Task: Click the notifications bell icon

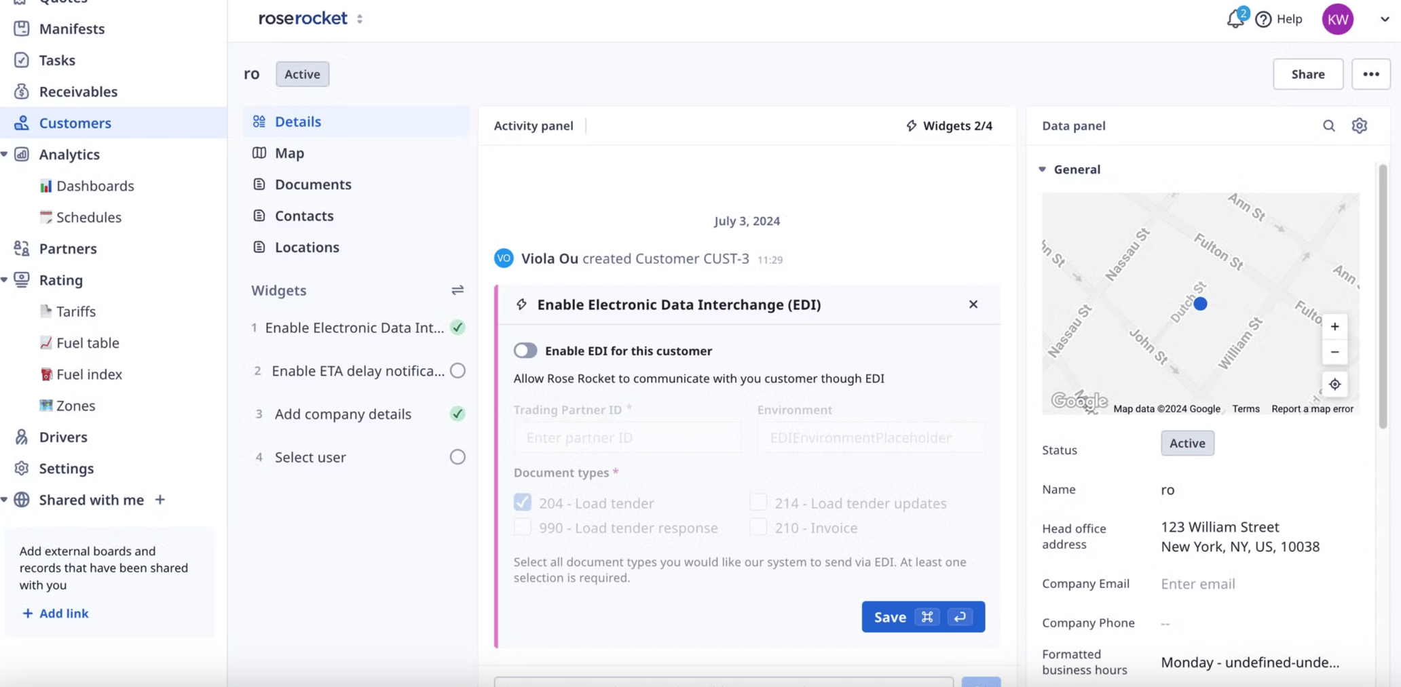Action: (1234, 19)
